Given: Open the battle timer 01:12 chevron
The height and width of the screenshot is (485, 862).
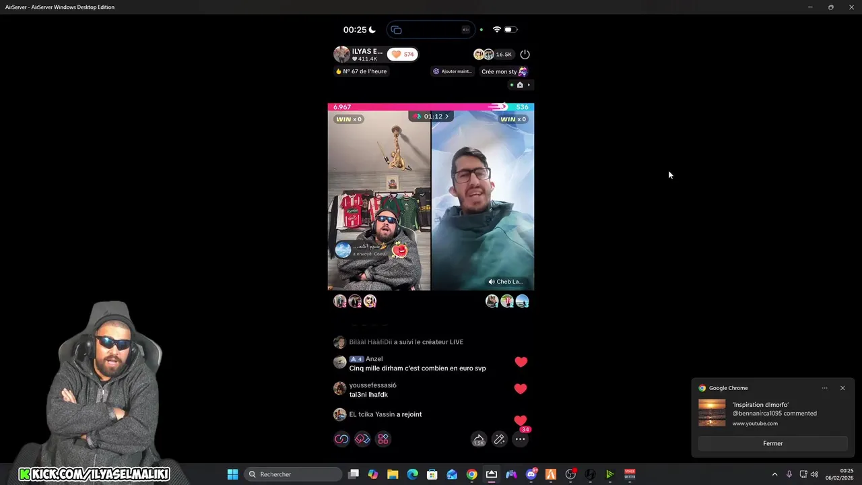Looking at the screenshot, I should [446, 117].
